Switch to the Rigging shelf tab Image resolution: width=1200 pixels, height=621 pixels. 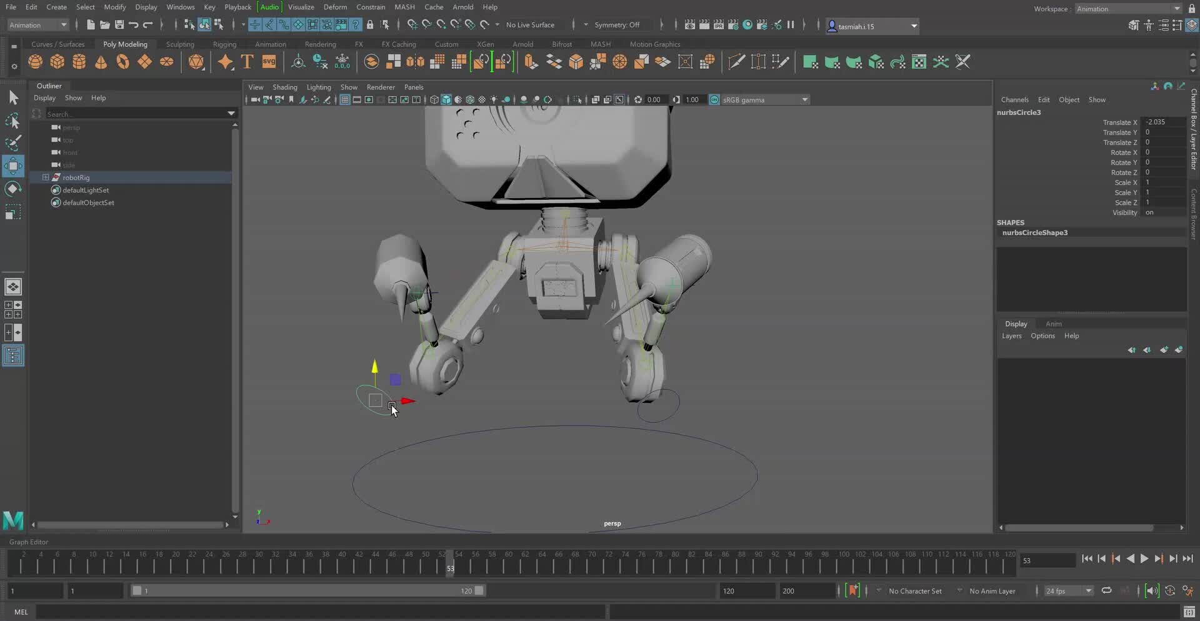(224, 44)
